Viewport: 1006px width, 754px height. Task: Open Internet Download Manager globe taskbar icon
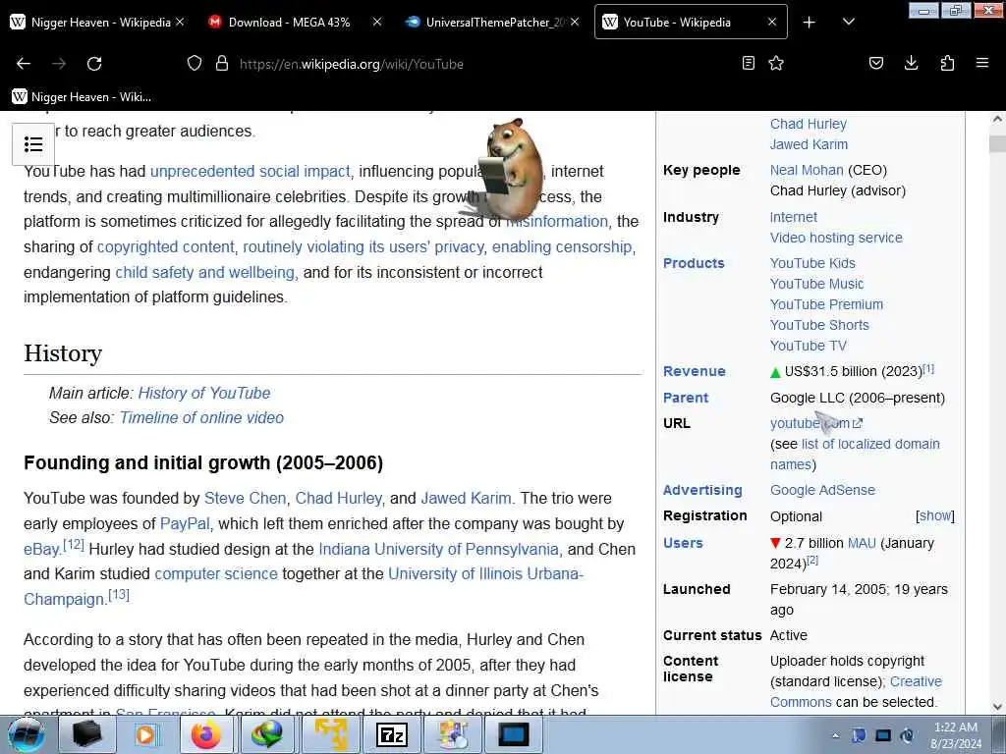click(x=267, y=734)
